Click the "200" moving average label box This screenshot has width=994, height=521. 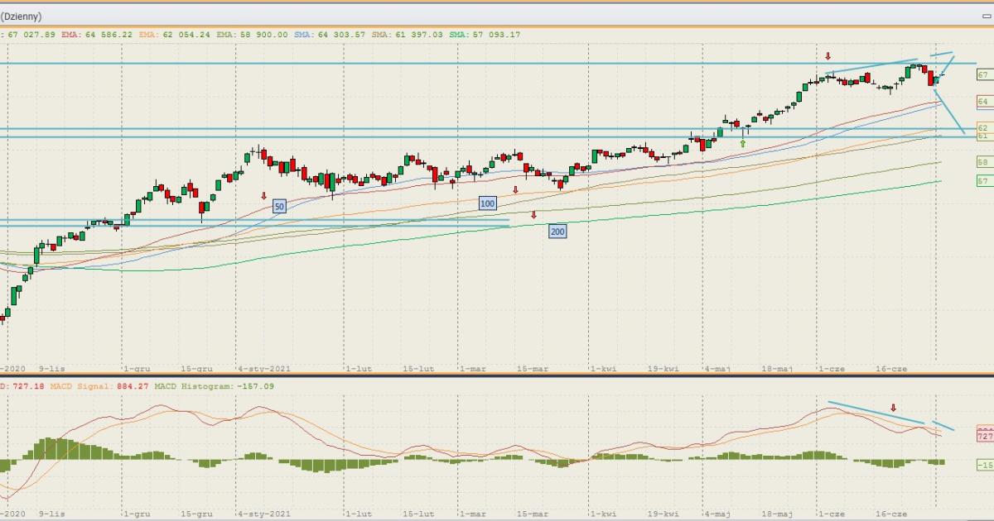557,232
